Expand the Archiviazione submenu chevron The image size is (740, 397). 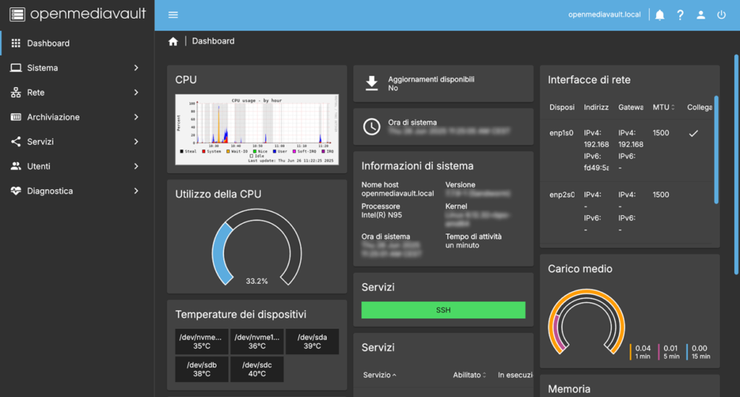(x=136, y=117)
